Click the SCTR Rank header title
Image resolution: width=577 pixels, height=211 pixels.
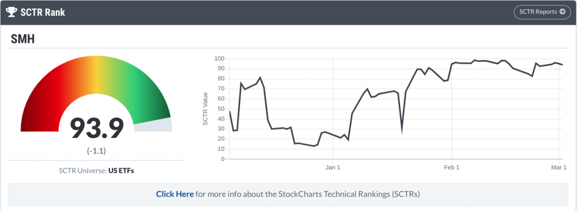coord(43,12)
